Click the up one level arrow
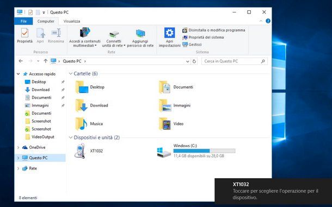 pyautogui.click(x=45, y=61)
